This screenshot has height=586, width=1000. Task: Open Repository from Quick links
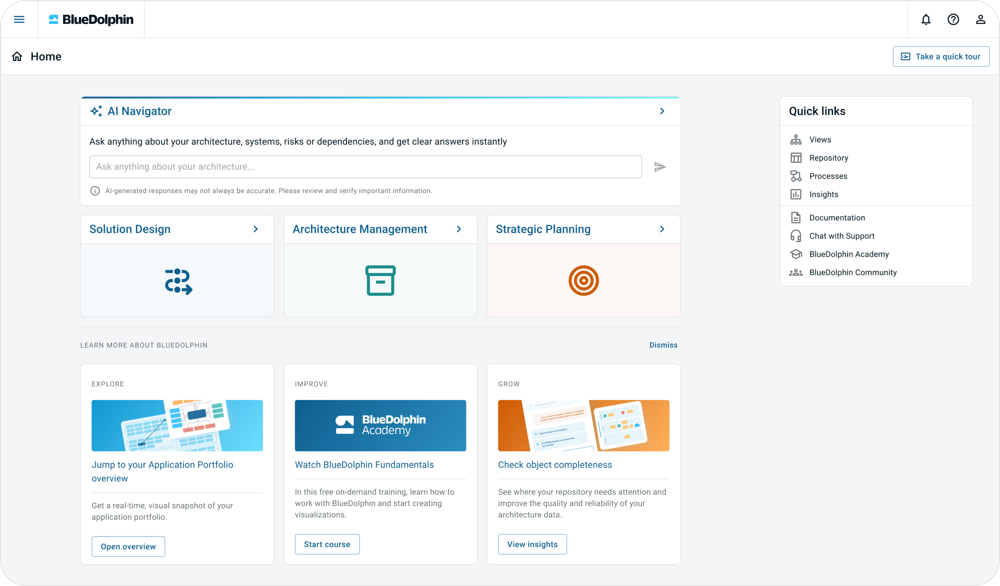[x=828, y=158]
